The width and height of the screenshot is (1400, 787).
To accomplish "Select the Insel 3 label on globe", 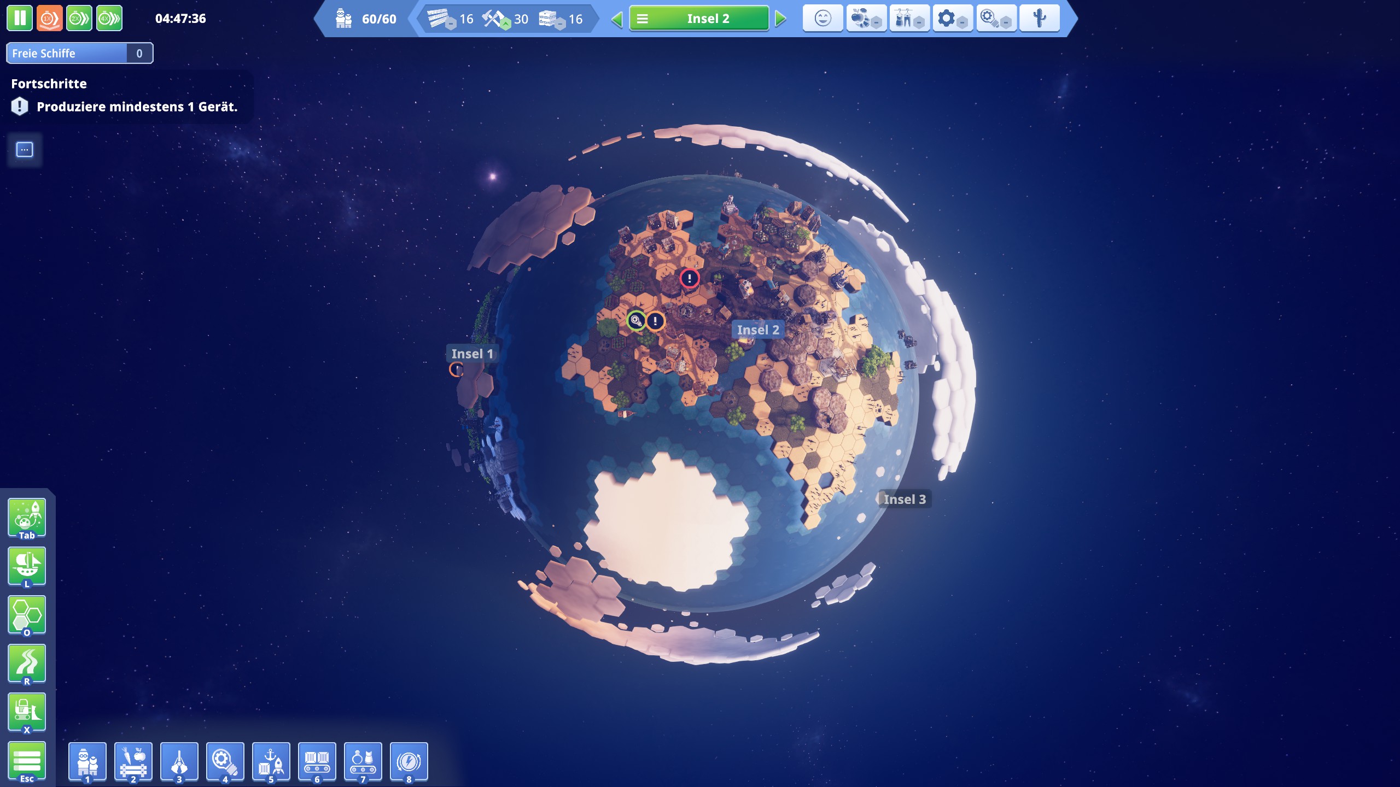I will coord(905,499).
